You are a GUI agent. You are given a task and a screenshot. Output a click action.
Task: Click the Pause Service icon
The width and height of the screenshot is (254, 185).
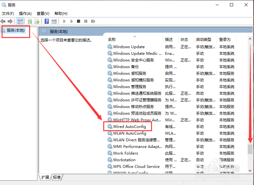[86, 21]
